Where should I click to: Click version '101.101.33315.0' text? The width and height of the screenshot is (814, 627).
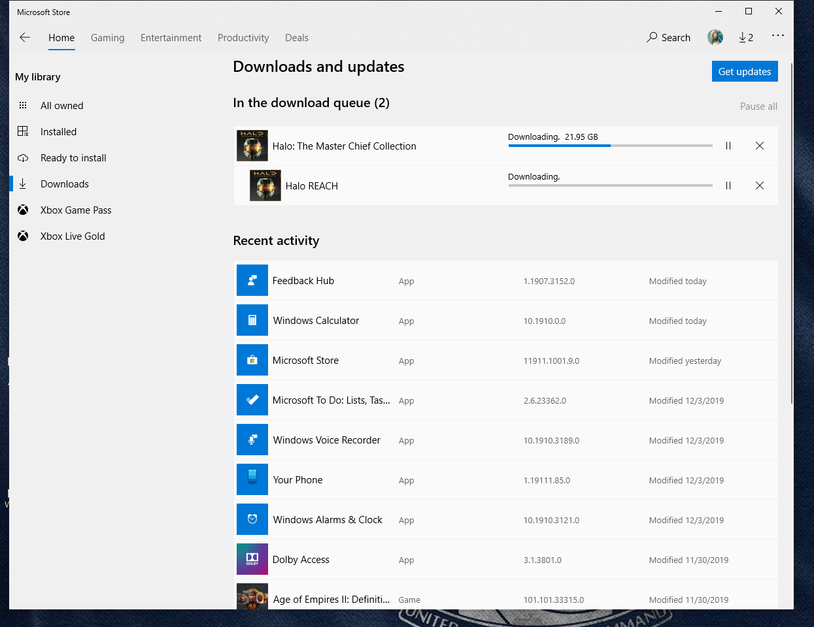(553, 600)
